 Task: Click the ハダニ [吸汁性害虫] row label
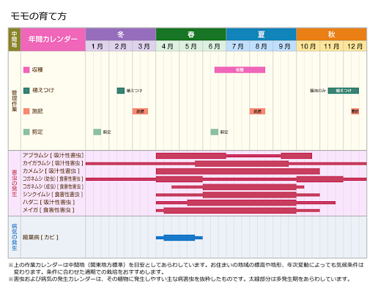(48, 202)
